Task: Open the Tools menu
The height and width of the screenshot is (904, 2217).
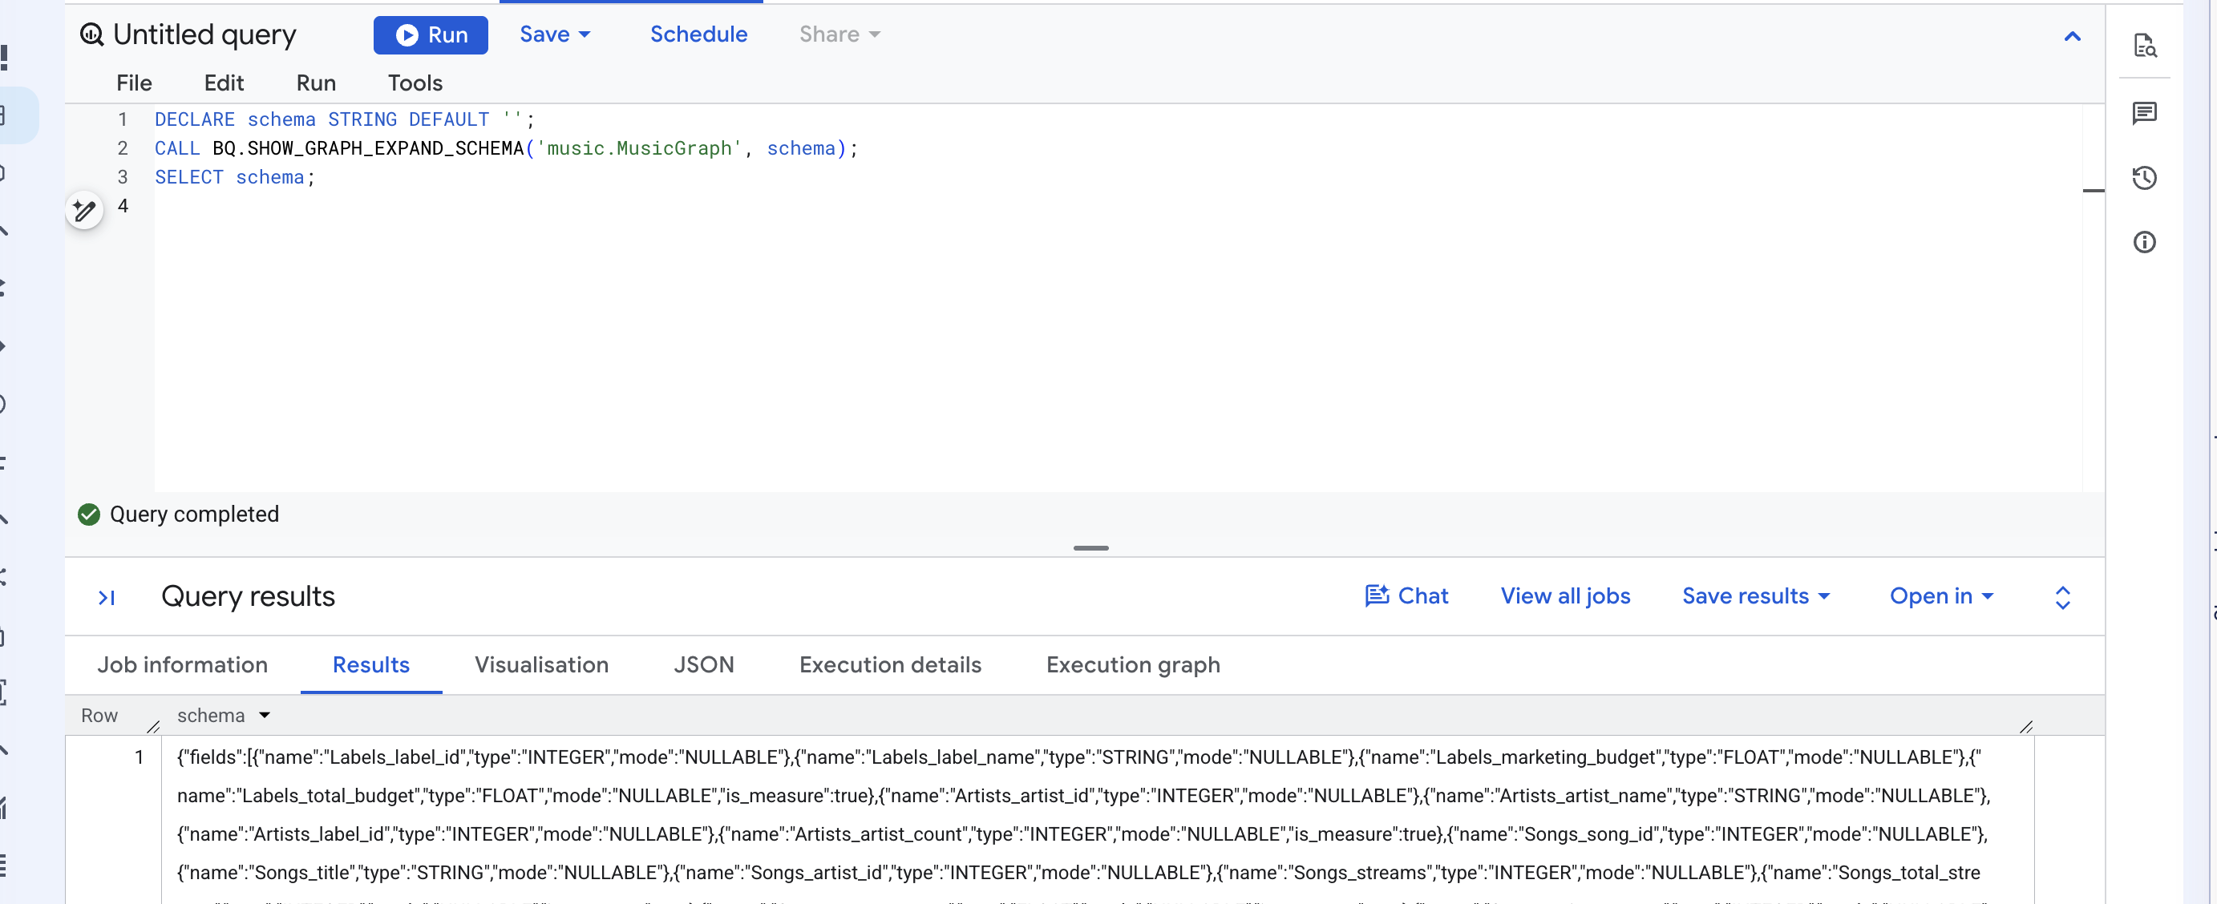Action: point(415,83)
